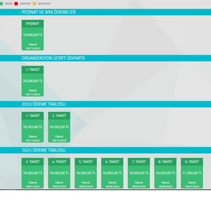
Task: View the 7. Taksit payment card
Action: point(139,173)
